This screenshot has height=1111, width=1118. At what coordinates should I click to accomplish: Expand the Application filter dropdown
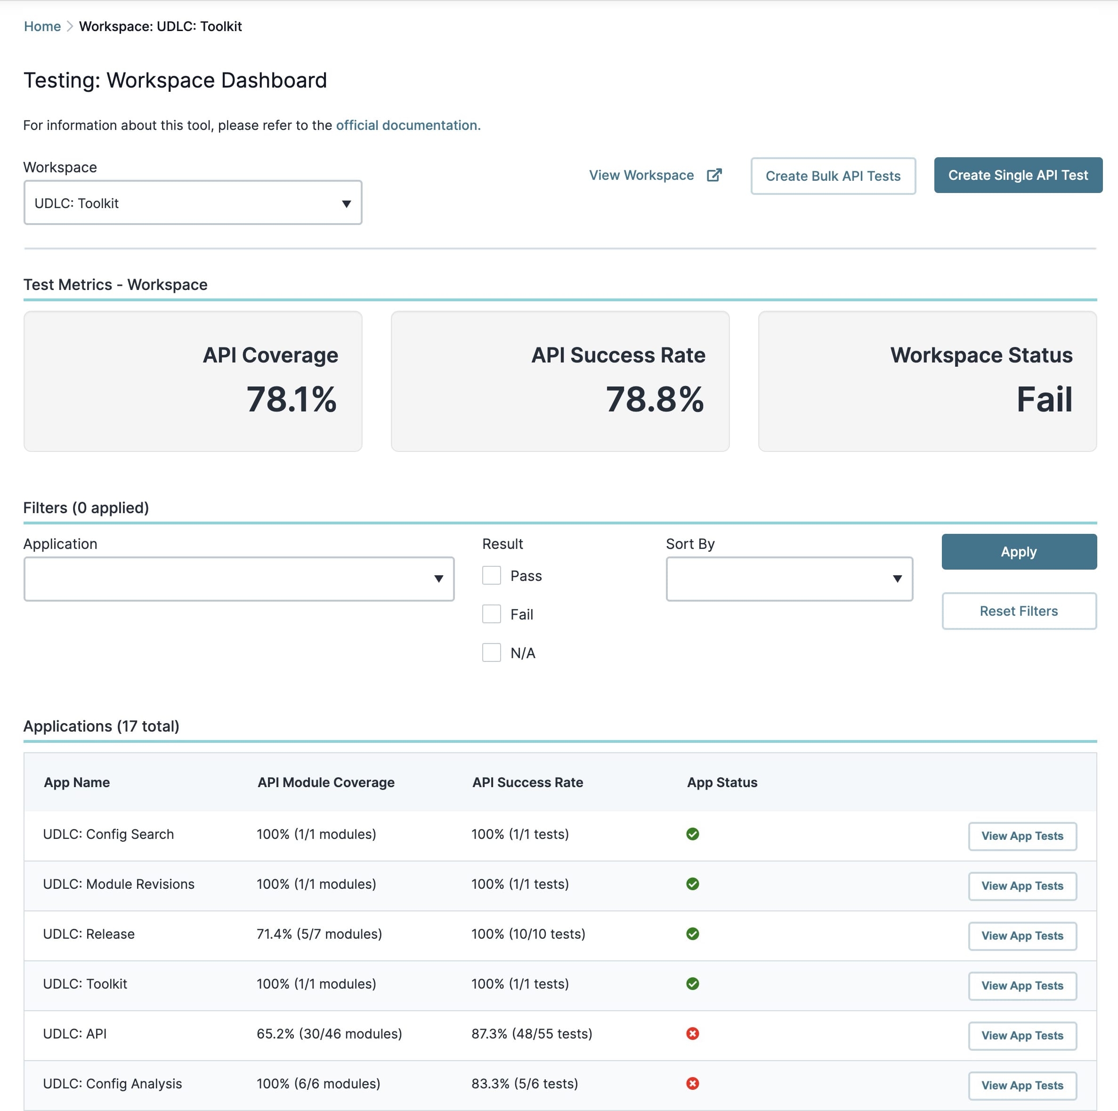click(x=239, y=579)
